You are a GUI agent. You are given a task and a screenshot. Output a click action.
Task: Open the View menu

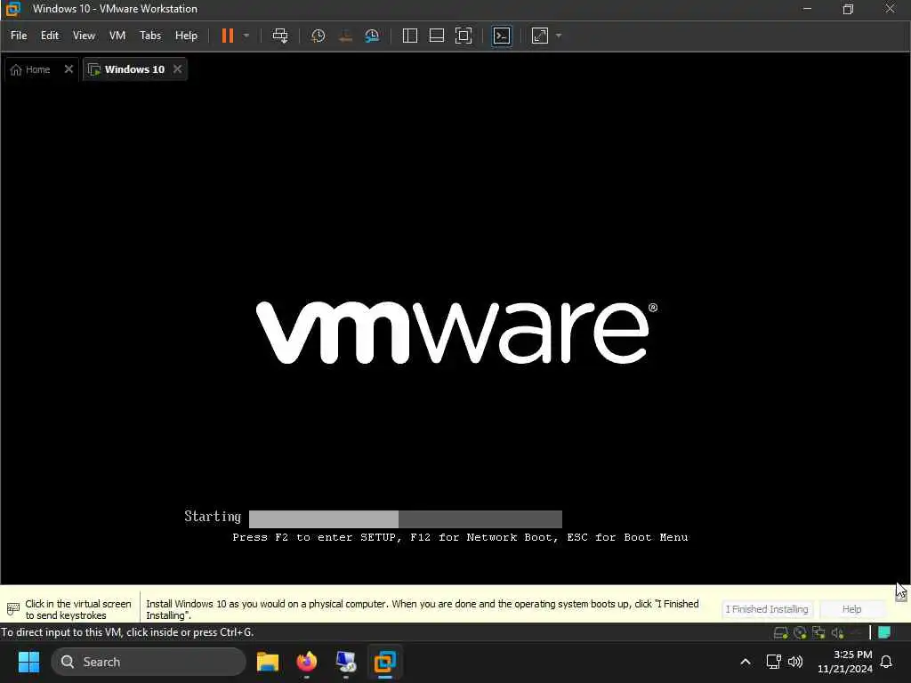[x=84, y=36]
